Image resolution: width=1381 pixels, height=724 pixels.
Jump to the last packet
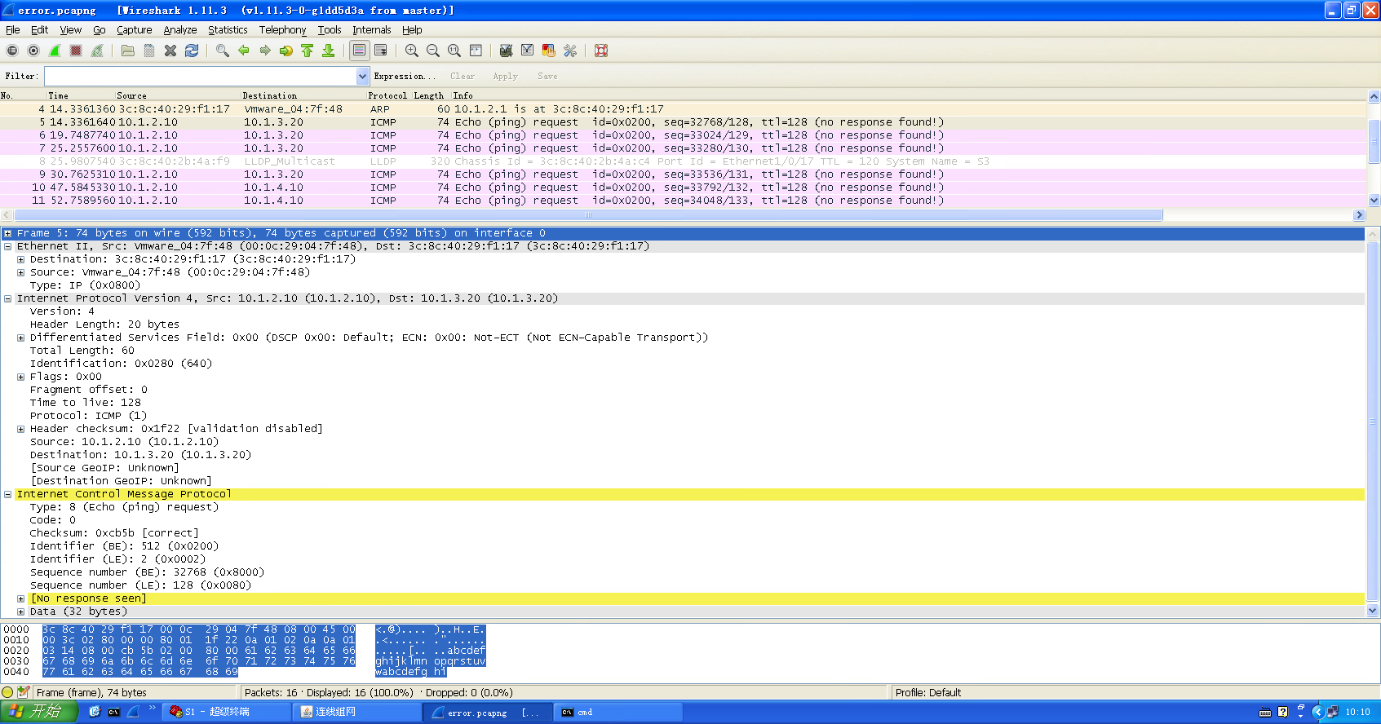click(329, 51)
